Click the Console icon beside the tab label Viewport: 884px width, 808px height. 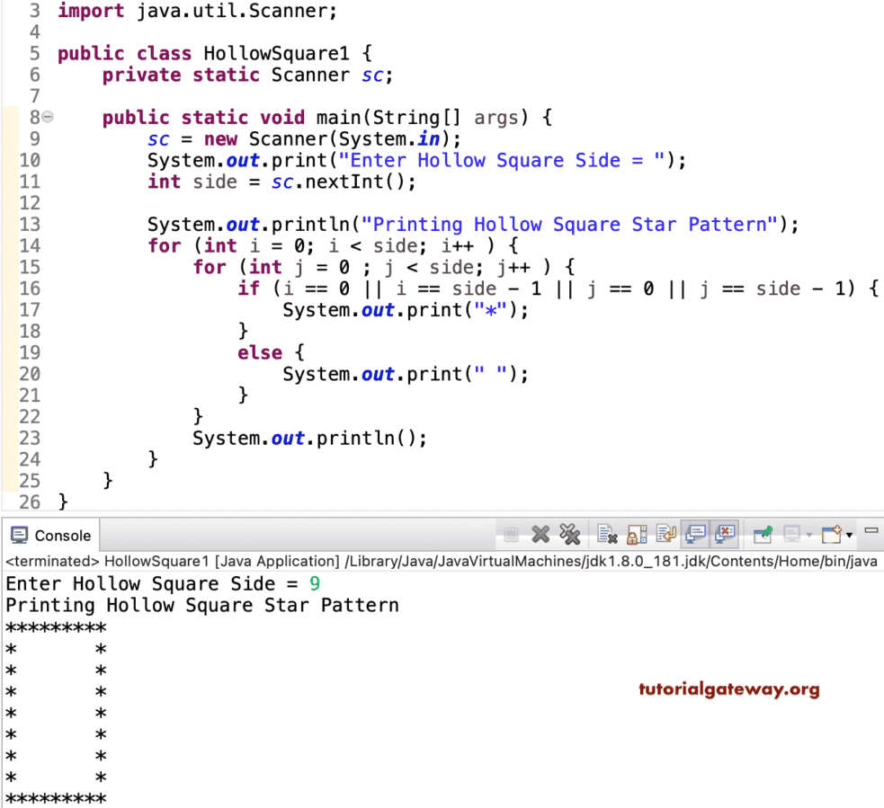[x=20, y=536]
